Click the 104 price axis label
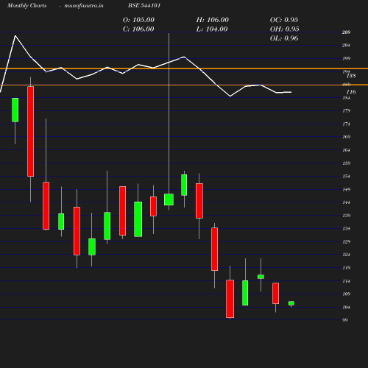 tap(346, 307)
